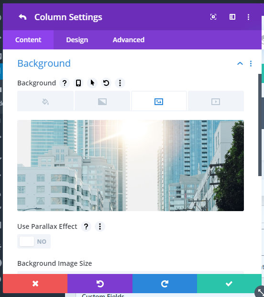The width and height of the screenshot is (264, 297).
Task: Toggle the Use Parallax Effect switch
Action: [34, 241]
